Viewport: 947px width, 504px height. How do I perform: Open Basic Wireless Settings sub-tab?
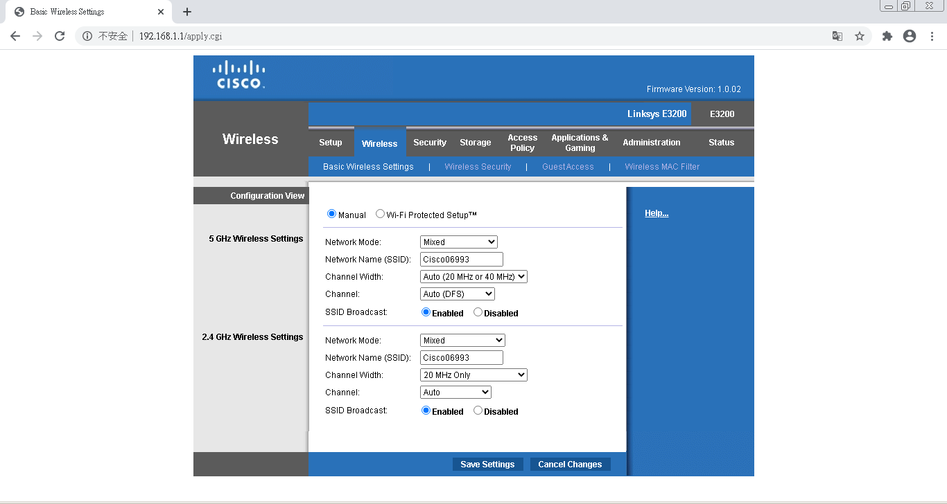368,167
